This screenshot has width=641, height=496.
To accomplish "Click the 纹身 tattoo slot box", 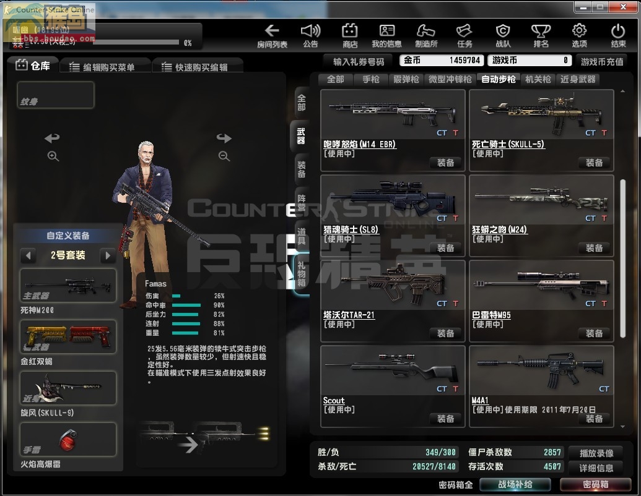I will pos(56,95).
